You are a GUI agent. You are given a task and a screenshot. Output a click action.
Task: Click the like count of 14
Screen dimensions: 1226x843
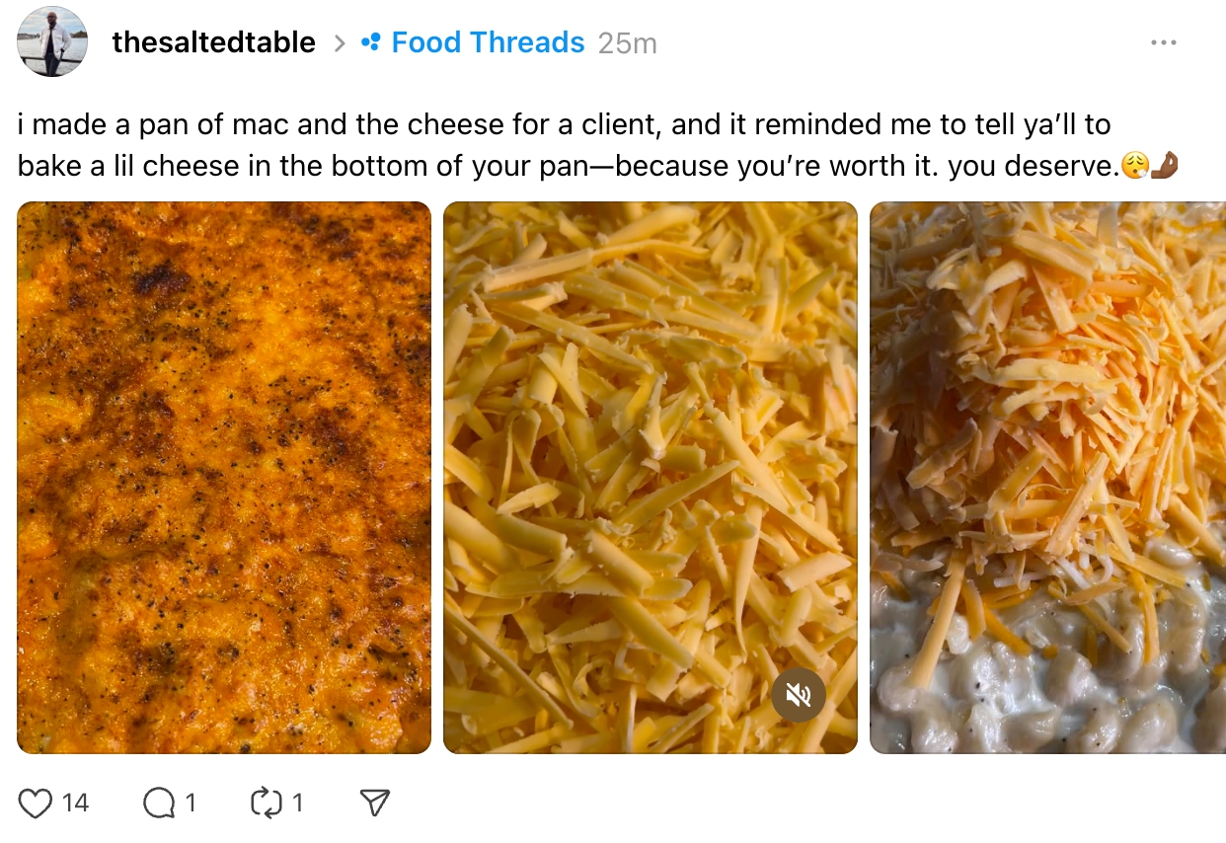pos(75,804)
